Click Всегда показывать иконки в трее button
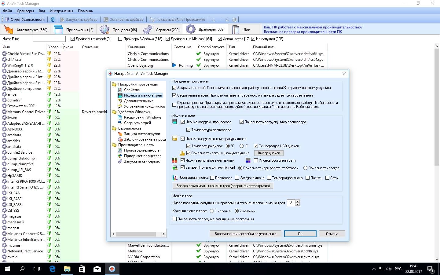 223,186
